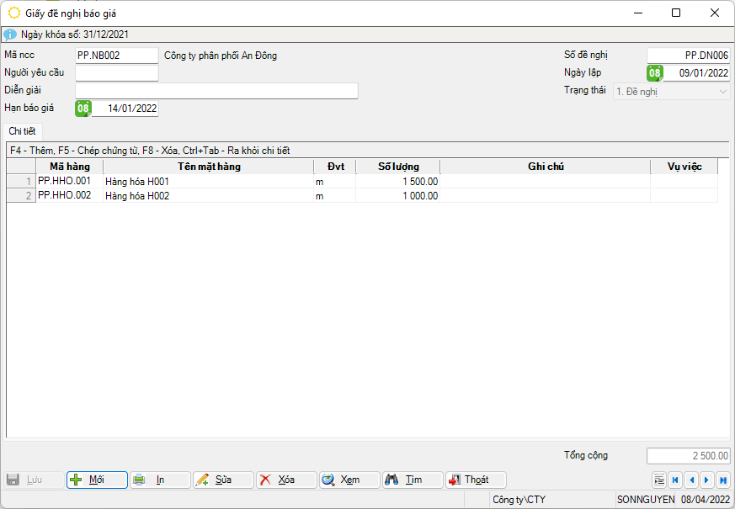The image size is (735, 509).
Task: Click the Diễn giải text field
Action: click(x=216, y=91)
